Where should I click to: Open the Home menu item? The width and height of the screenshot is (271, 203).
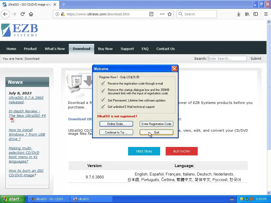pos(11,49)
